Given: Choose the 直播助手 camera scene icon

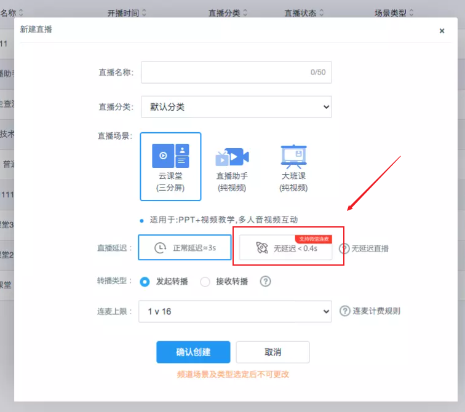Looking at the screenshot, I should (232, 157).
